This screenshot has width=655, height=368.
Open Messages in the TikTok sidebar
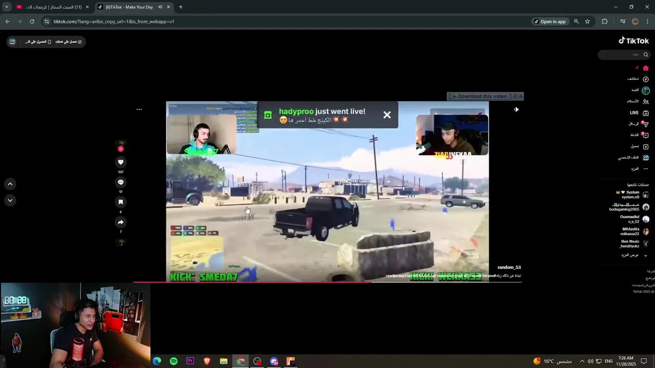[639, 124]
